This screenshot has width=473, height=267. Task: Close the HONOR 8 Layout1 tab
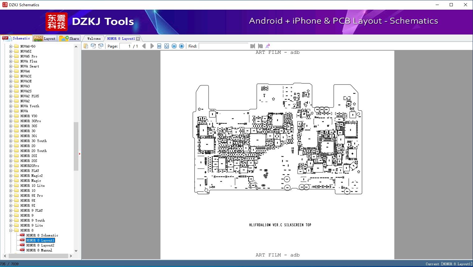[138, 39]
